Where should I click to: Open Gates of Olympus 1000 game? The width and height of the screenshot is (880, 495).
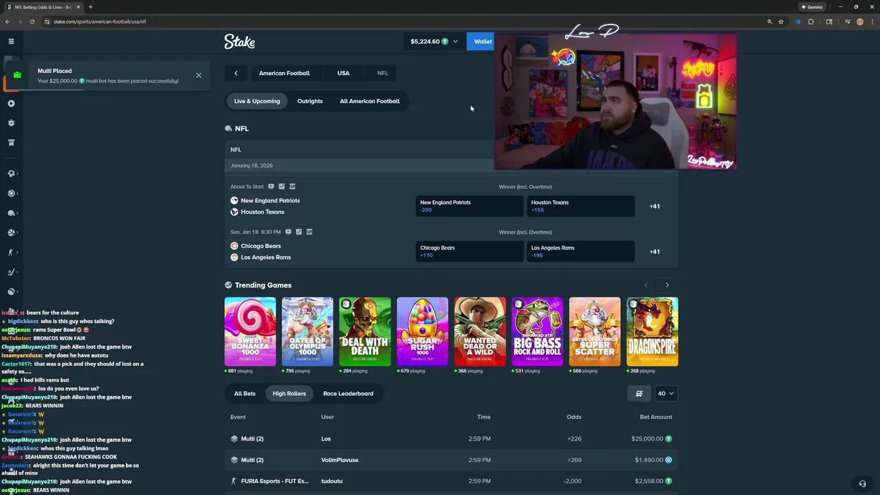click(x=307, y=331)
